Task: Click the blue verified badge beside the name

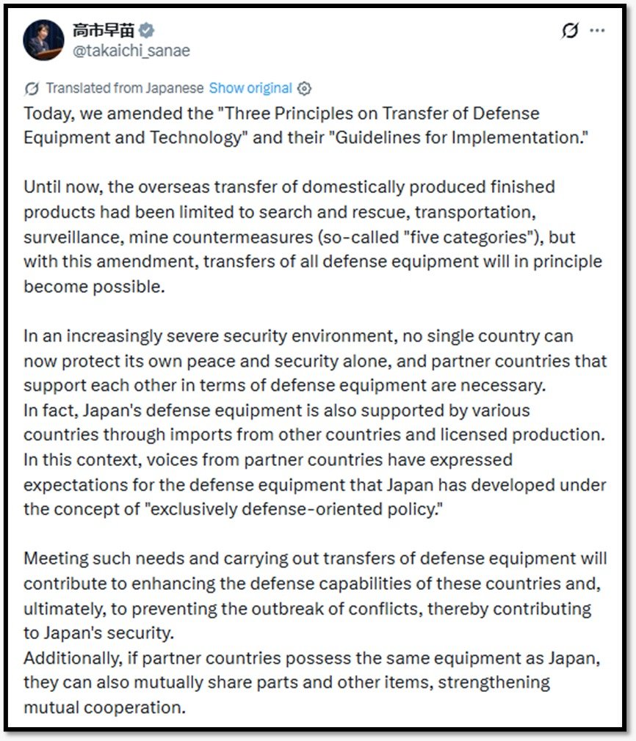Action: pyautogui.click(x=147, y=32)
